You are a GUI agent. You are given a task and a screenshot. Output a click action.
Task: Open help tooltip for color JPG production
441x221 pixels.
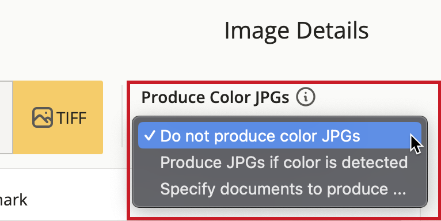click(306, 97)
